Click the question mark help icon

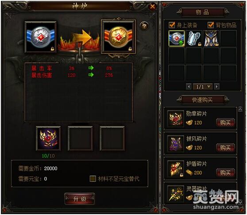pos(144,26)
